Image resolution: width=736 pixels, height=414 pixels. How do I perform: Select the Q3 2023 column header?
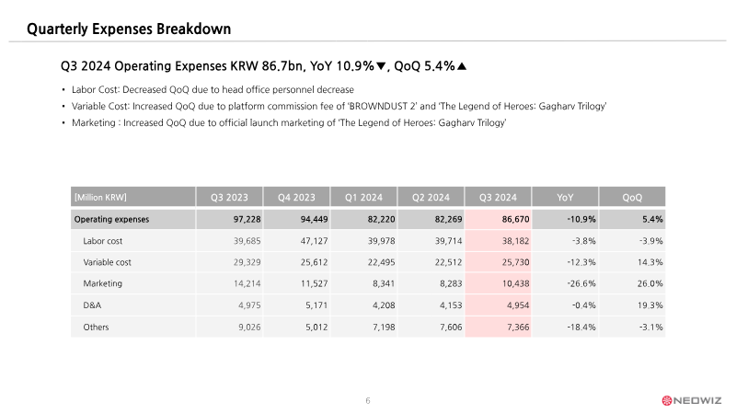click(x=228, y=197)
